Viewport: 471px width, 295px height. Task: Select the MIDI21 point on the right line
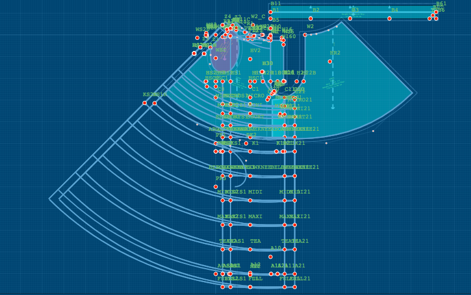click(294, 200)
